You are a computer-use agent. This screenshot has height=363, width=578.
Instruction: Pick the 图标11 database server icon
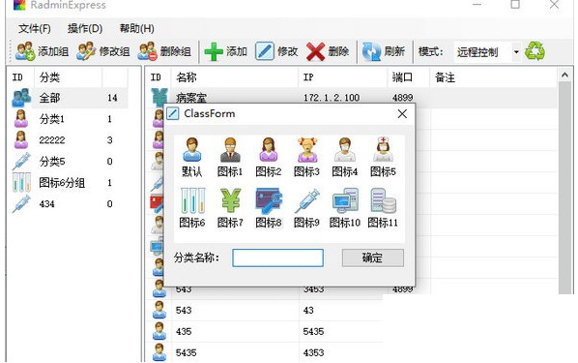tap(384, 200)
